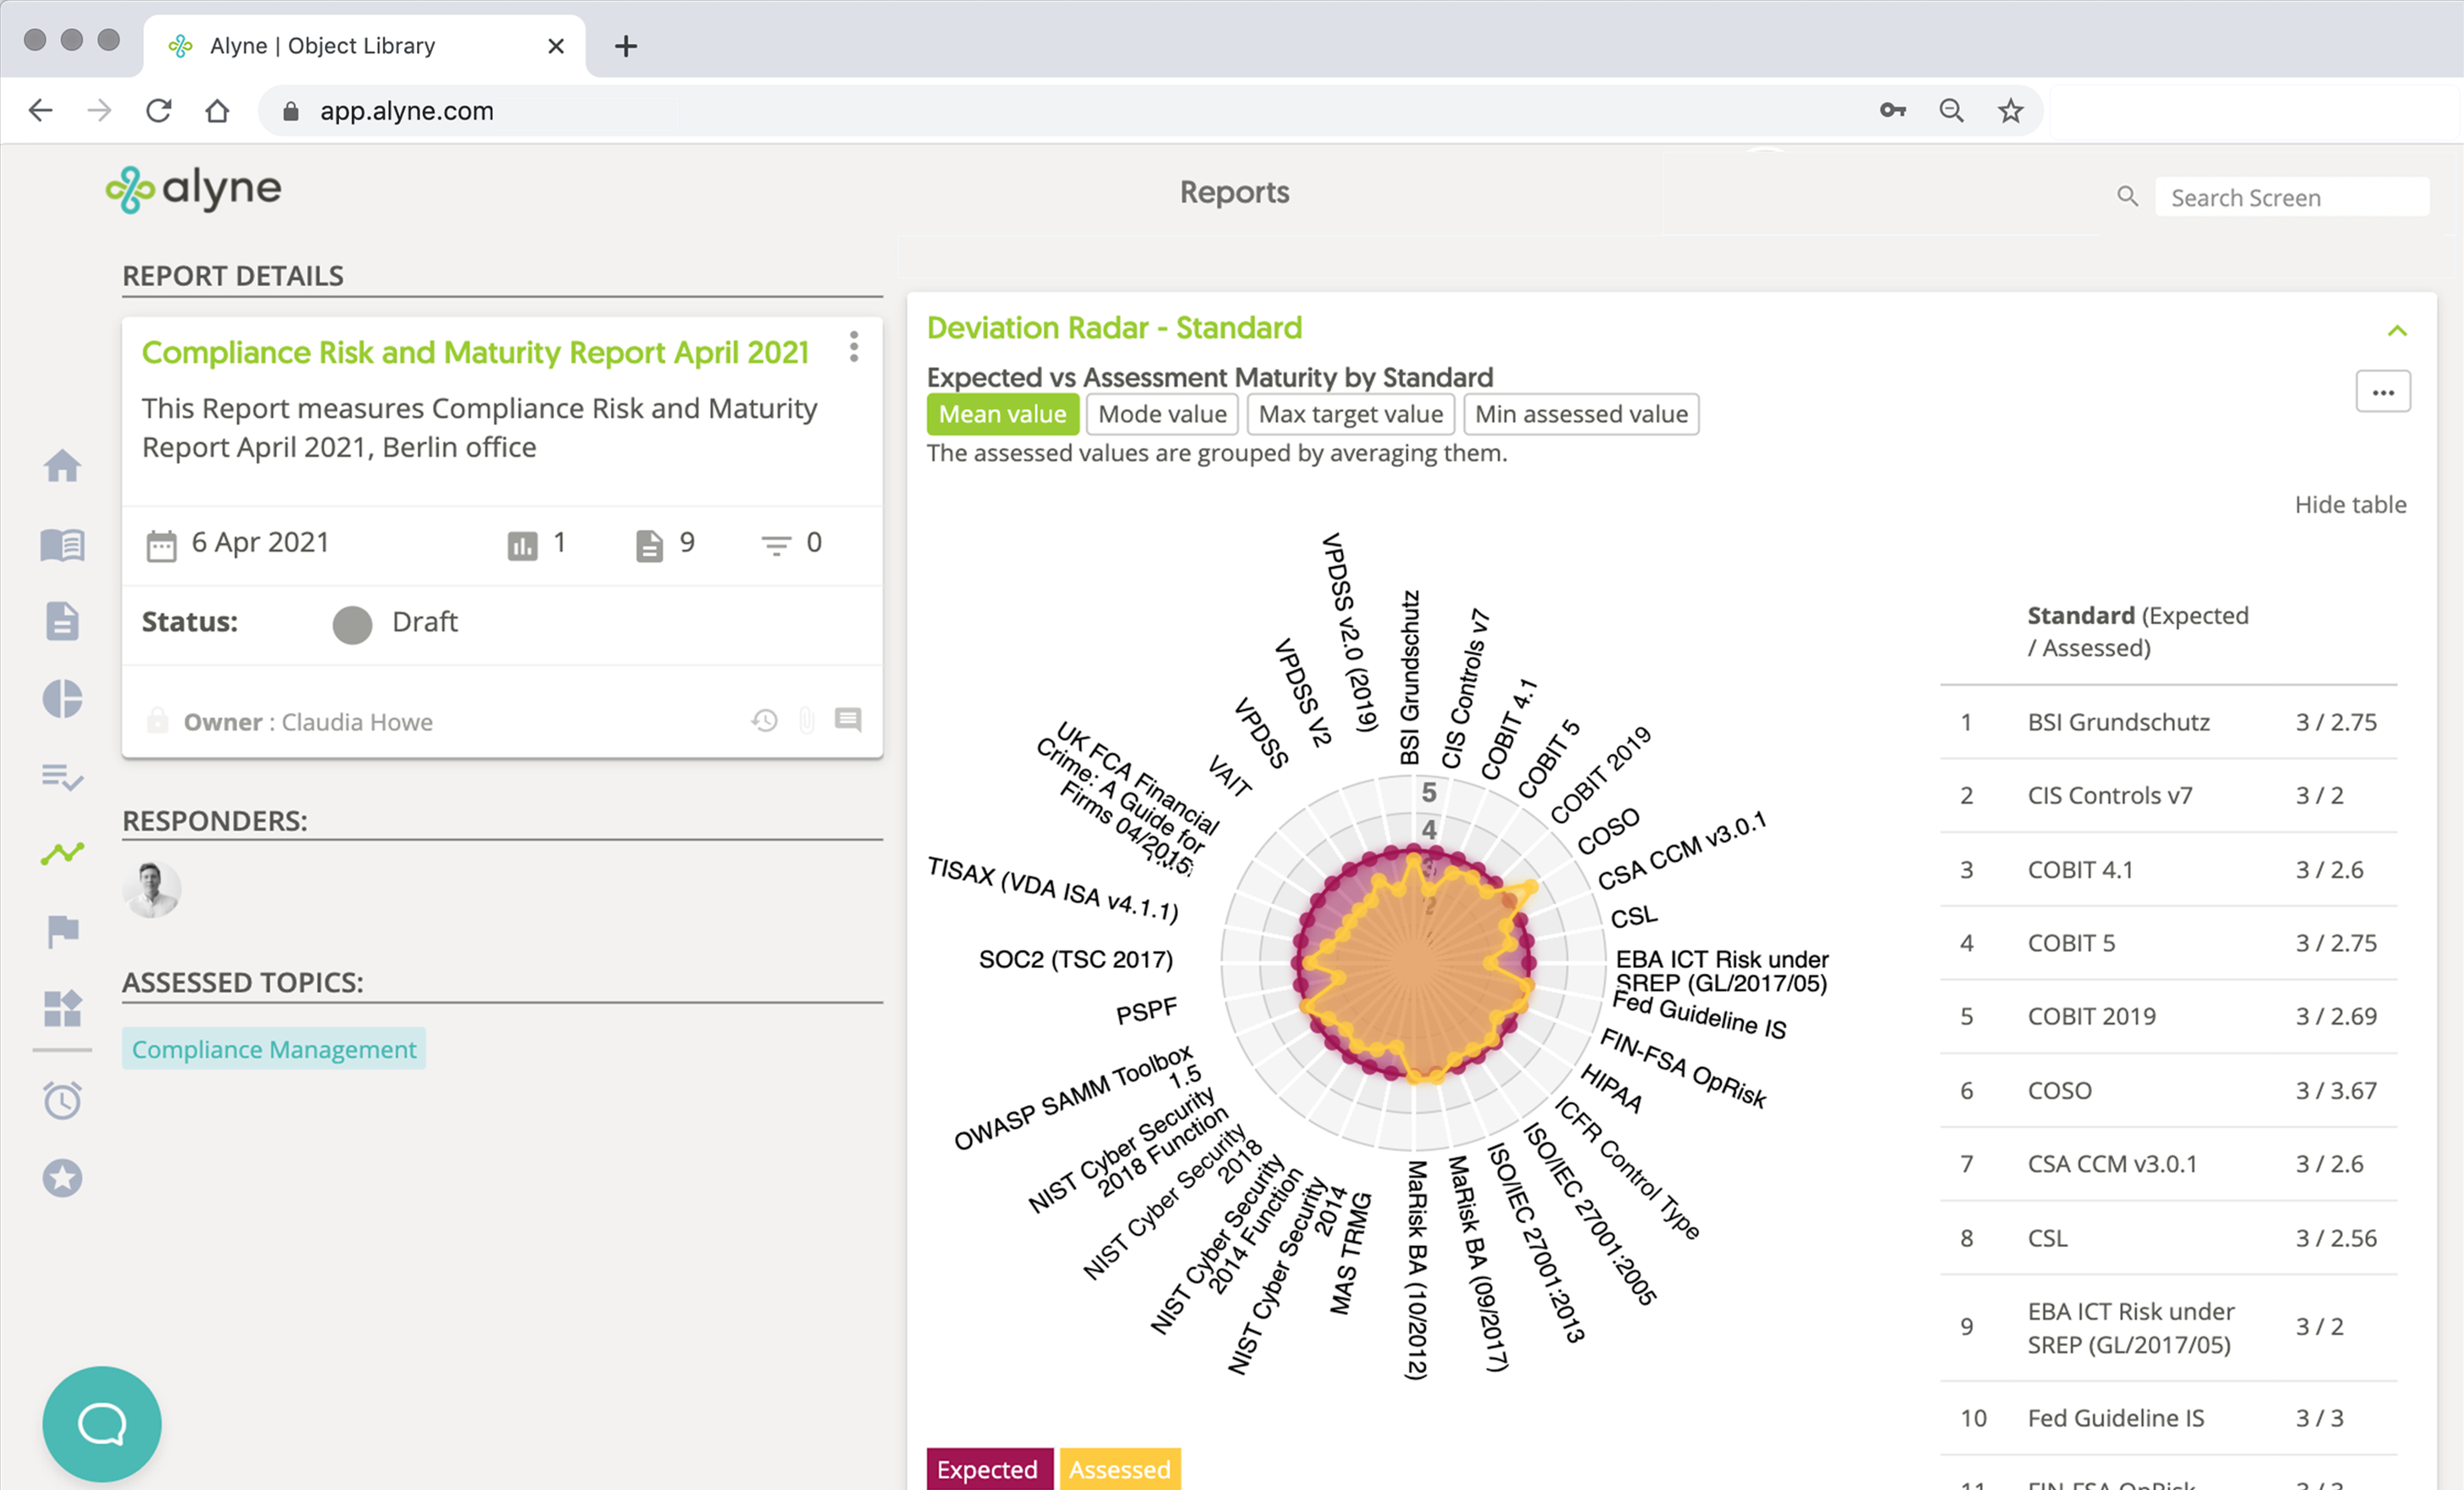
Task: Open the comments icon on report card
Action: [848, 720]
